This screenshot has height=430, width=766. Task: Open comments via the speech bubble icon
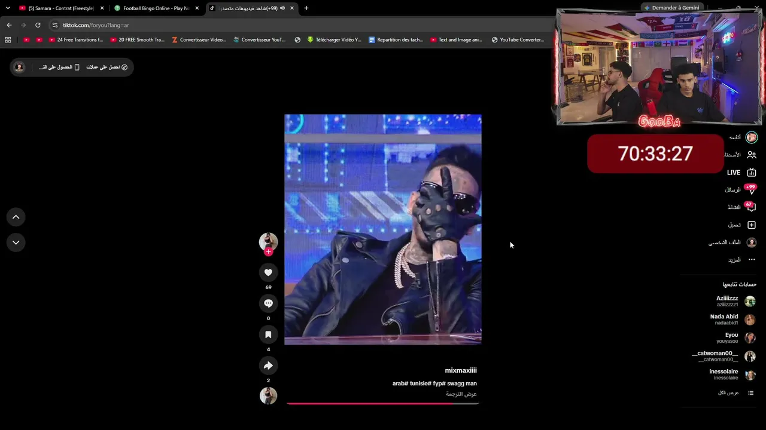tap(268, 303)
